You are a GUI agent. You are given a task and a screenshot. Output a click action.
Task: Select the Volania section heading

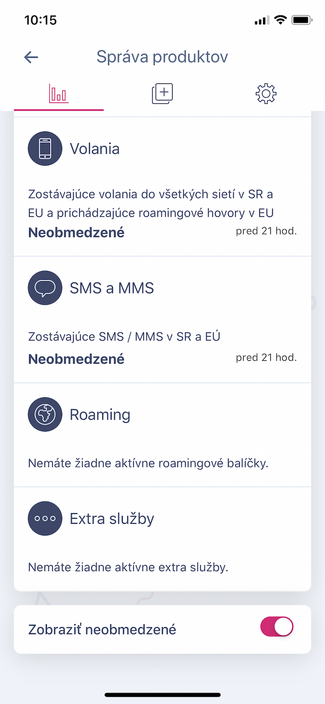coord(94,149)
